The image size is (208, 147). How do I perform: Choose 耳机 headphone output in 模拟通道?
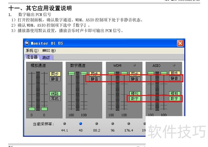(x=55, y=99)
